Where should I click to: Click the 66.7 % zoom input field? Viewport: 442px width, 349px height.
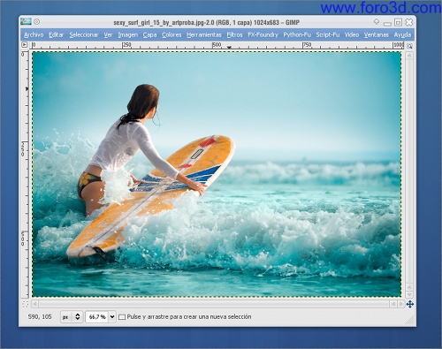point(97,317)
